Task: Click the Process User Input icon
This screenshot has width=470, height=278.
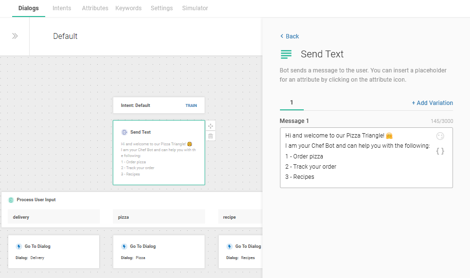Action: (x=11, y=200)
